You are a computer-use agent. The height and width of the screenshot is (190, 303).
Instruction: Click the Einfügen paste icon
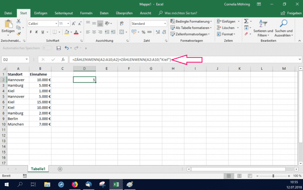click(8, 24)
